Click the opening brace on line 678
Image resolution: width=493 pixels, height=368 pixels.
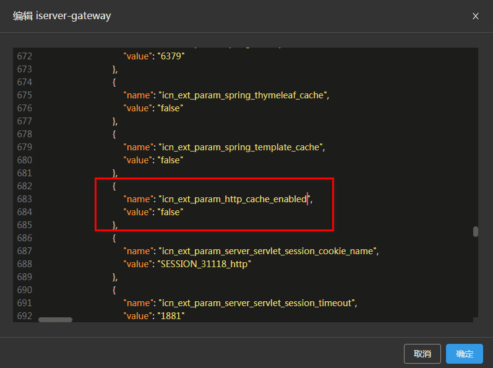click(x=114, y=134)
